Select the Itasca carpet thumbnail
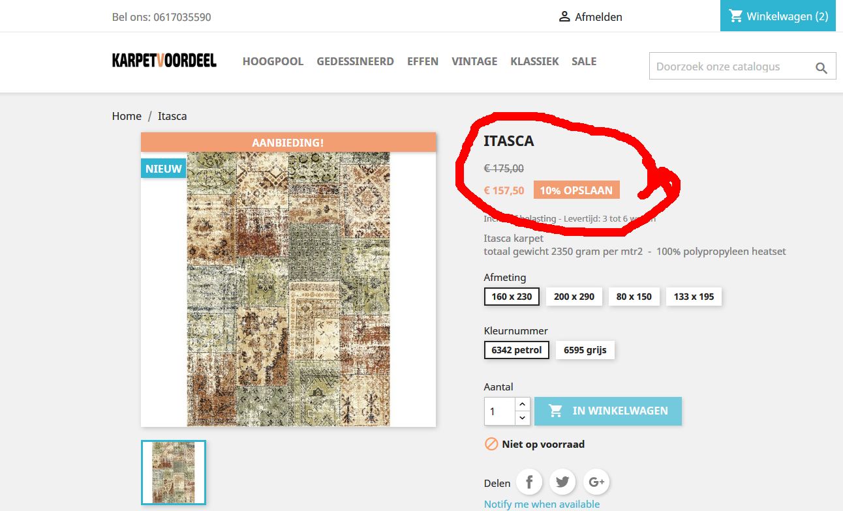Screen dimensions: 843x511 click(174, 473)
